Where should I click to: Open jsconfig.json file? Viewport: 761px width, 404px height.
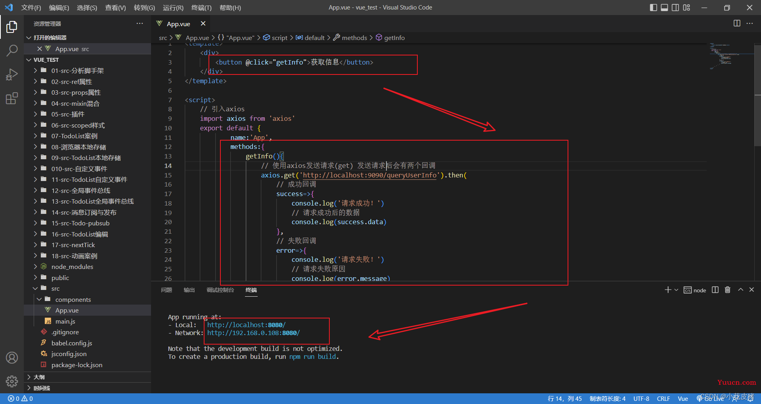click(87, 354)
